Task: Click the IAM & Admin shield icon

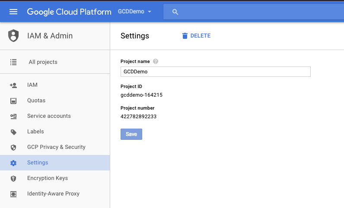Action: (13, 36)
